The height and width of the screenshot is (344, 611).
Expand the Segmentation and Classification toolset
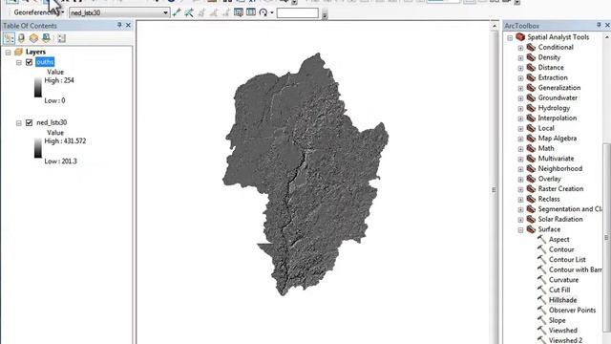click(x=520, y=209)
